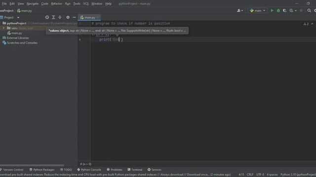Open the Python 3.10 interpreter selector
316x177 pixels.
coord(298,175)
